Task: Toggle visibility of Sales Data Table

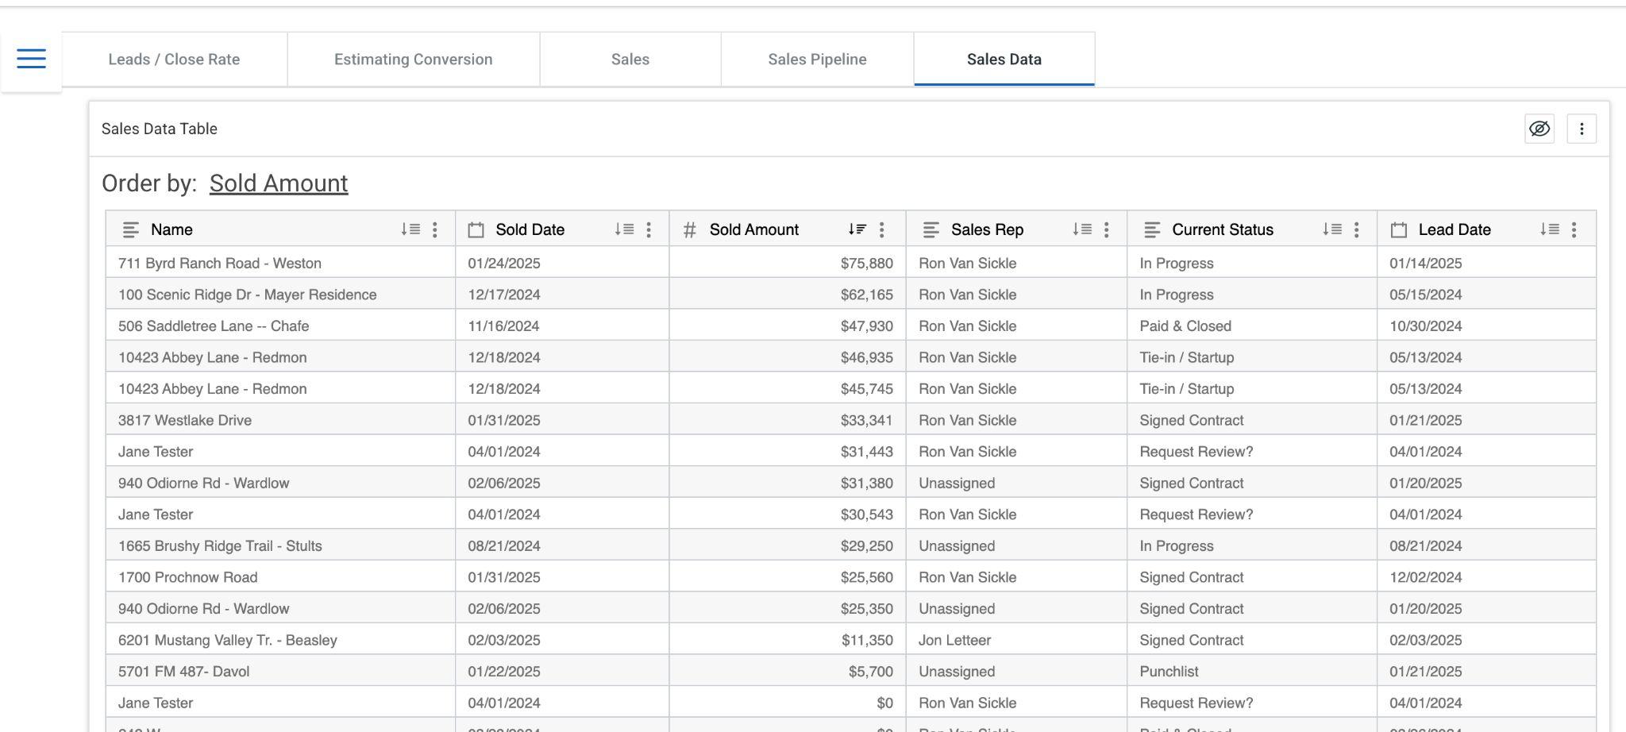Action: coord(1539,129)
